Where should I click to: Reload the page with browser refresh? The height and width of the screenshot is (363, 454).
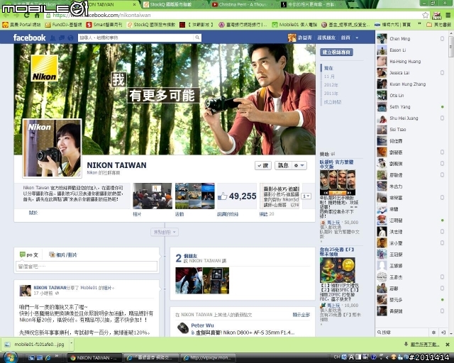tap(27, 15)
